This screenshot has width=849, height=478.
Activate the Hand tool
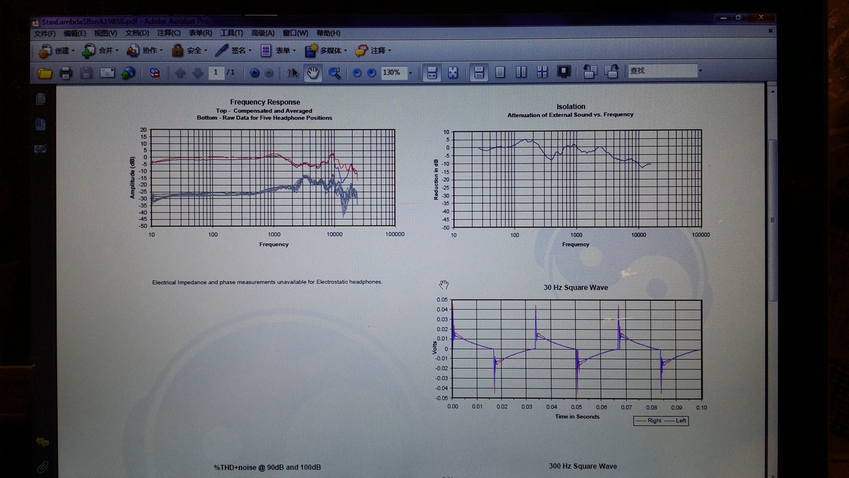click(313, 72)
